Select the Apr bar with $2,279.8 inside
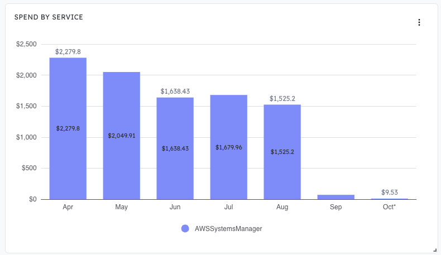Screen dimensions: 441x255 (x=68, y=128)
